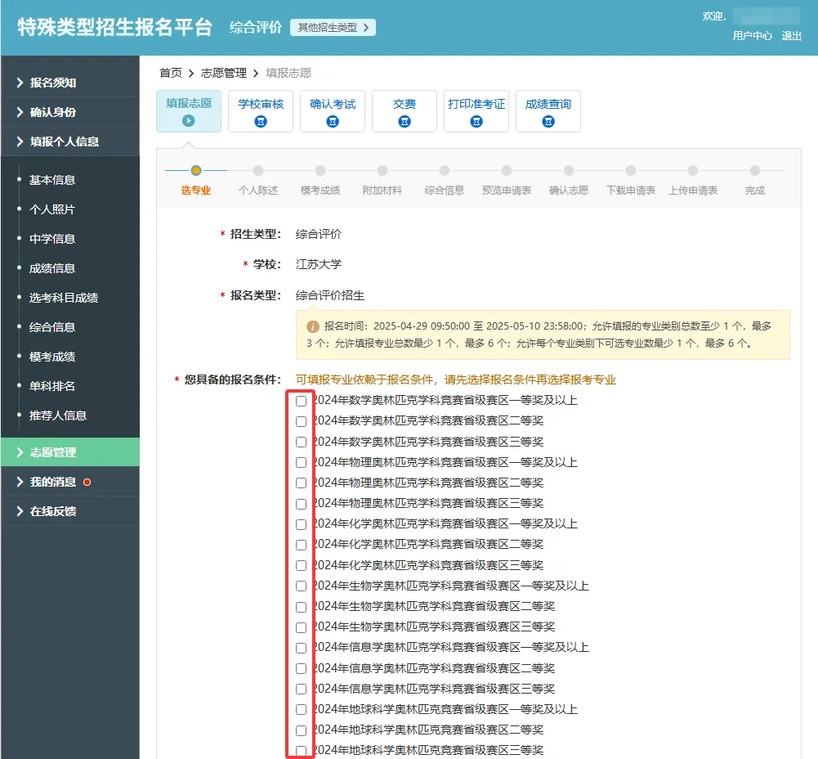
Task: Check 2024年物理奥林匹克省级赛区二等奖
Action: tap(301, 483)
